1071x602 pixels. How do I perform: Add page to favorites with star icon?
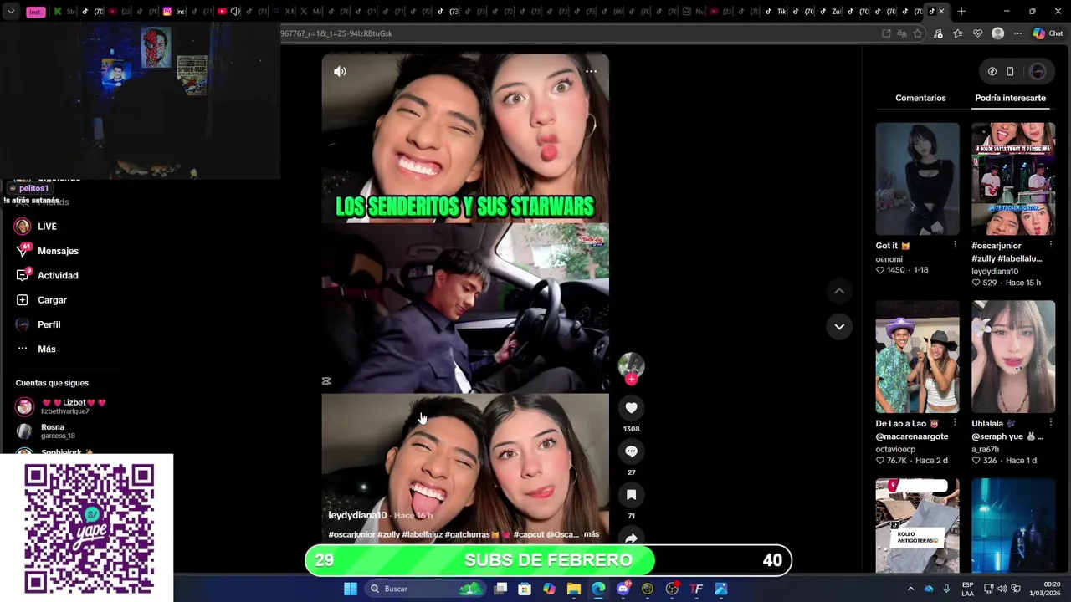[x=918, y=33]
